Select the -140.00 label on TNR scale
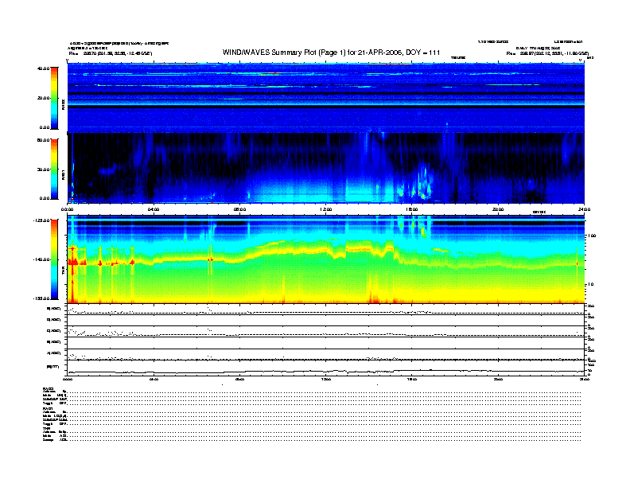The image size is (630, 487). (41, 259)
